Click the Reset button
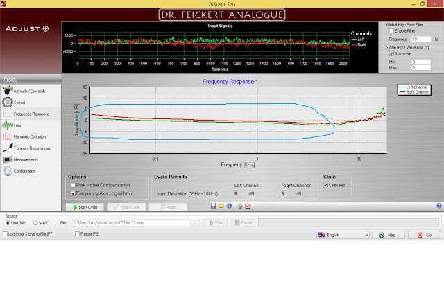Image resolution: width=444 pixels, height=282 pixels. 168,207
